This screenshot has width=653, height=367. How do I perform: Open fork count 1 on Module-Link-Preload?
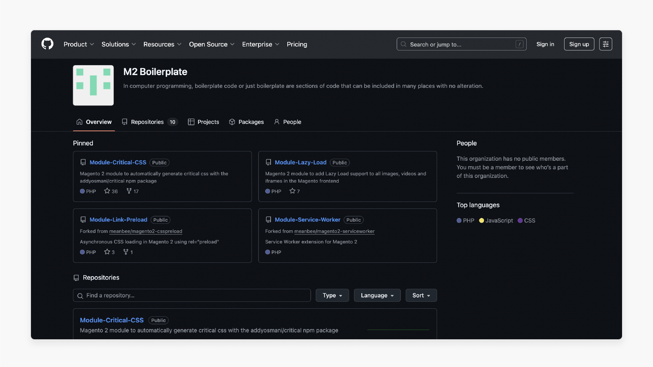[128, 252]
